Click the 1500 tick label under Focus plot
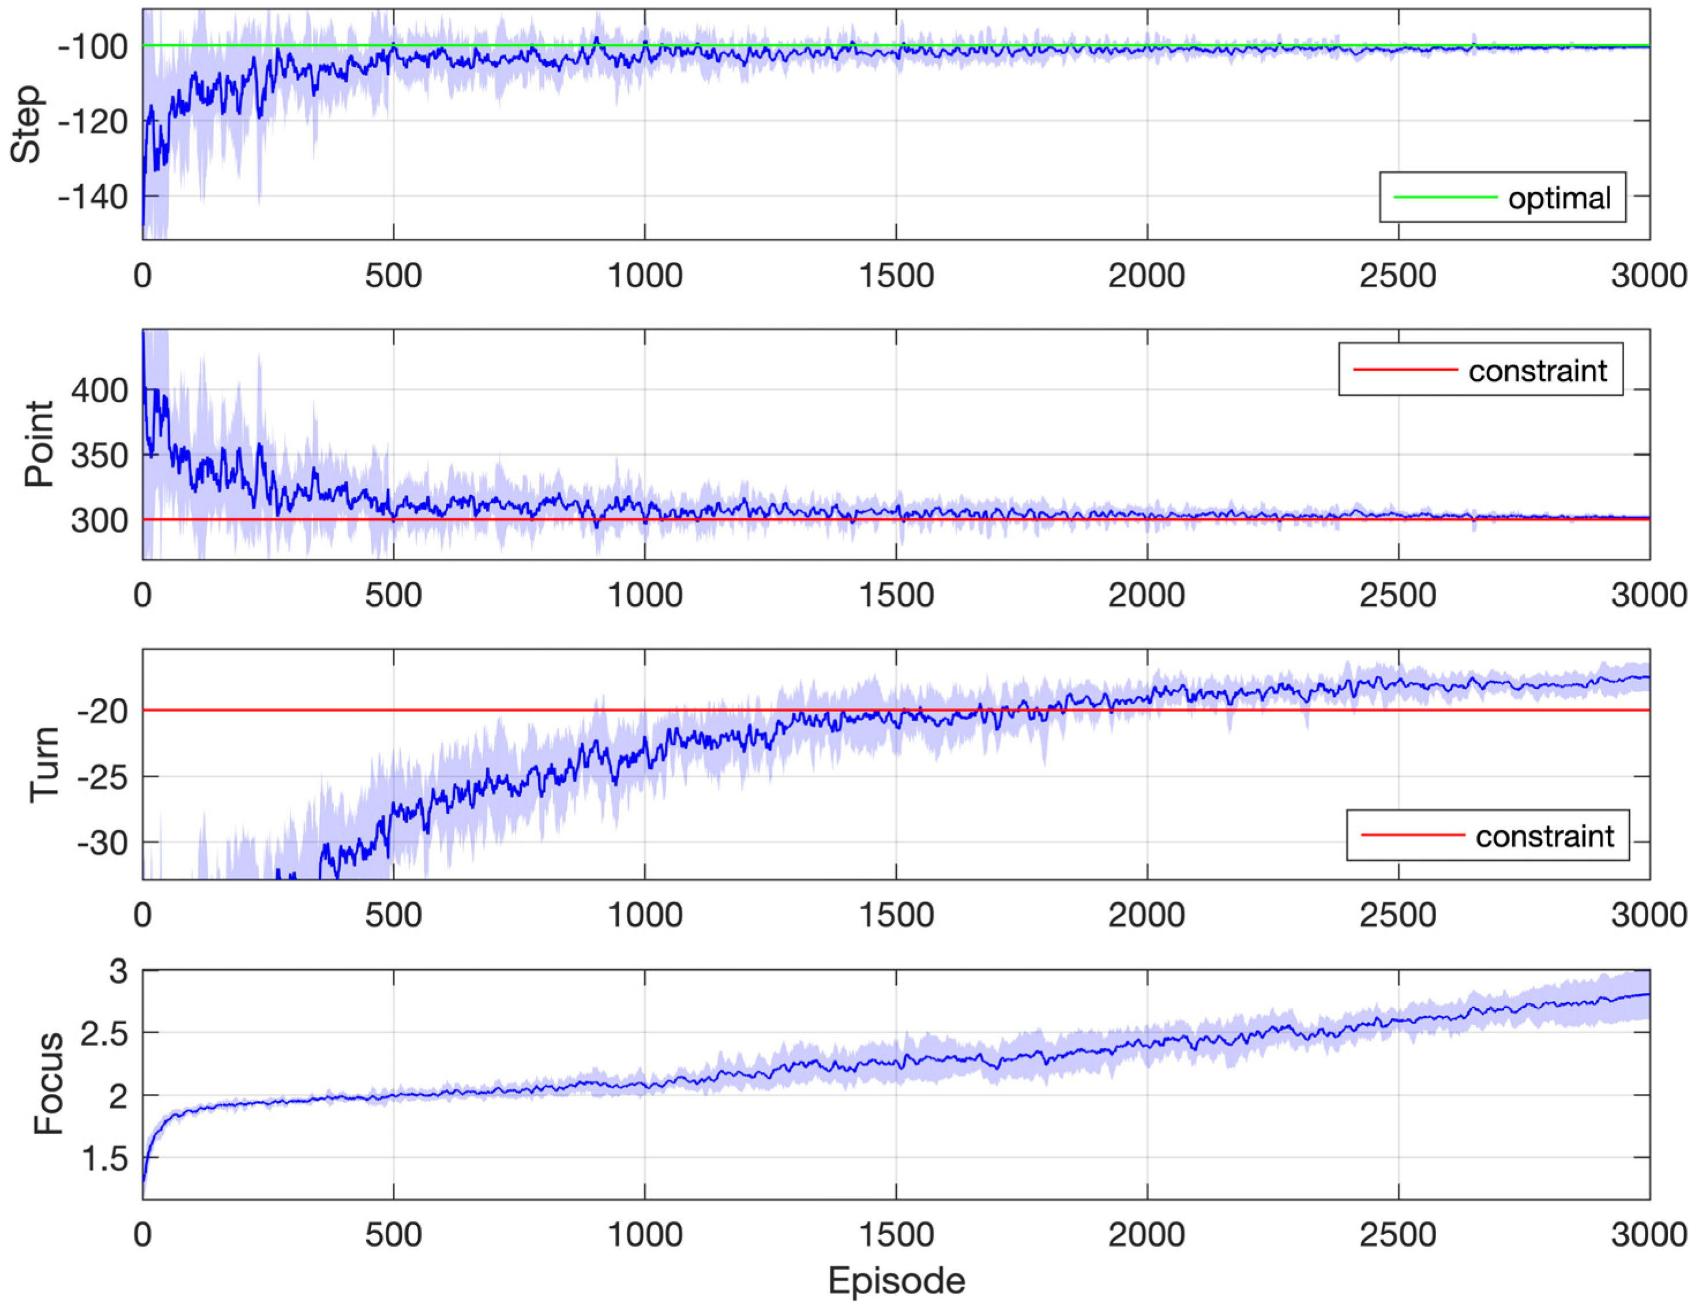1695x1309 pixels. [x=896, y=1235]
